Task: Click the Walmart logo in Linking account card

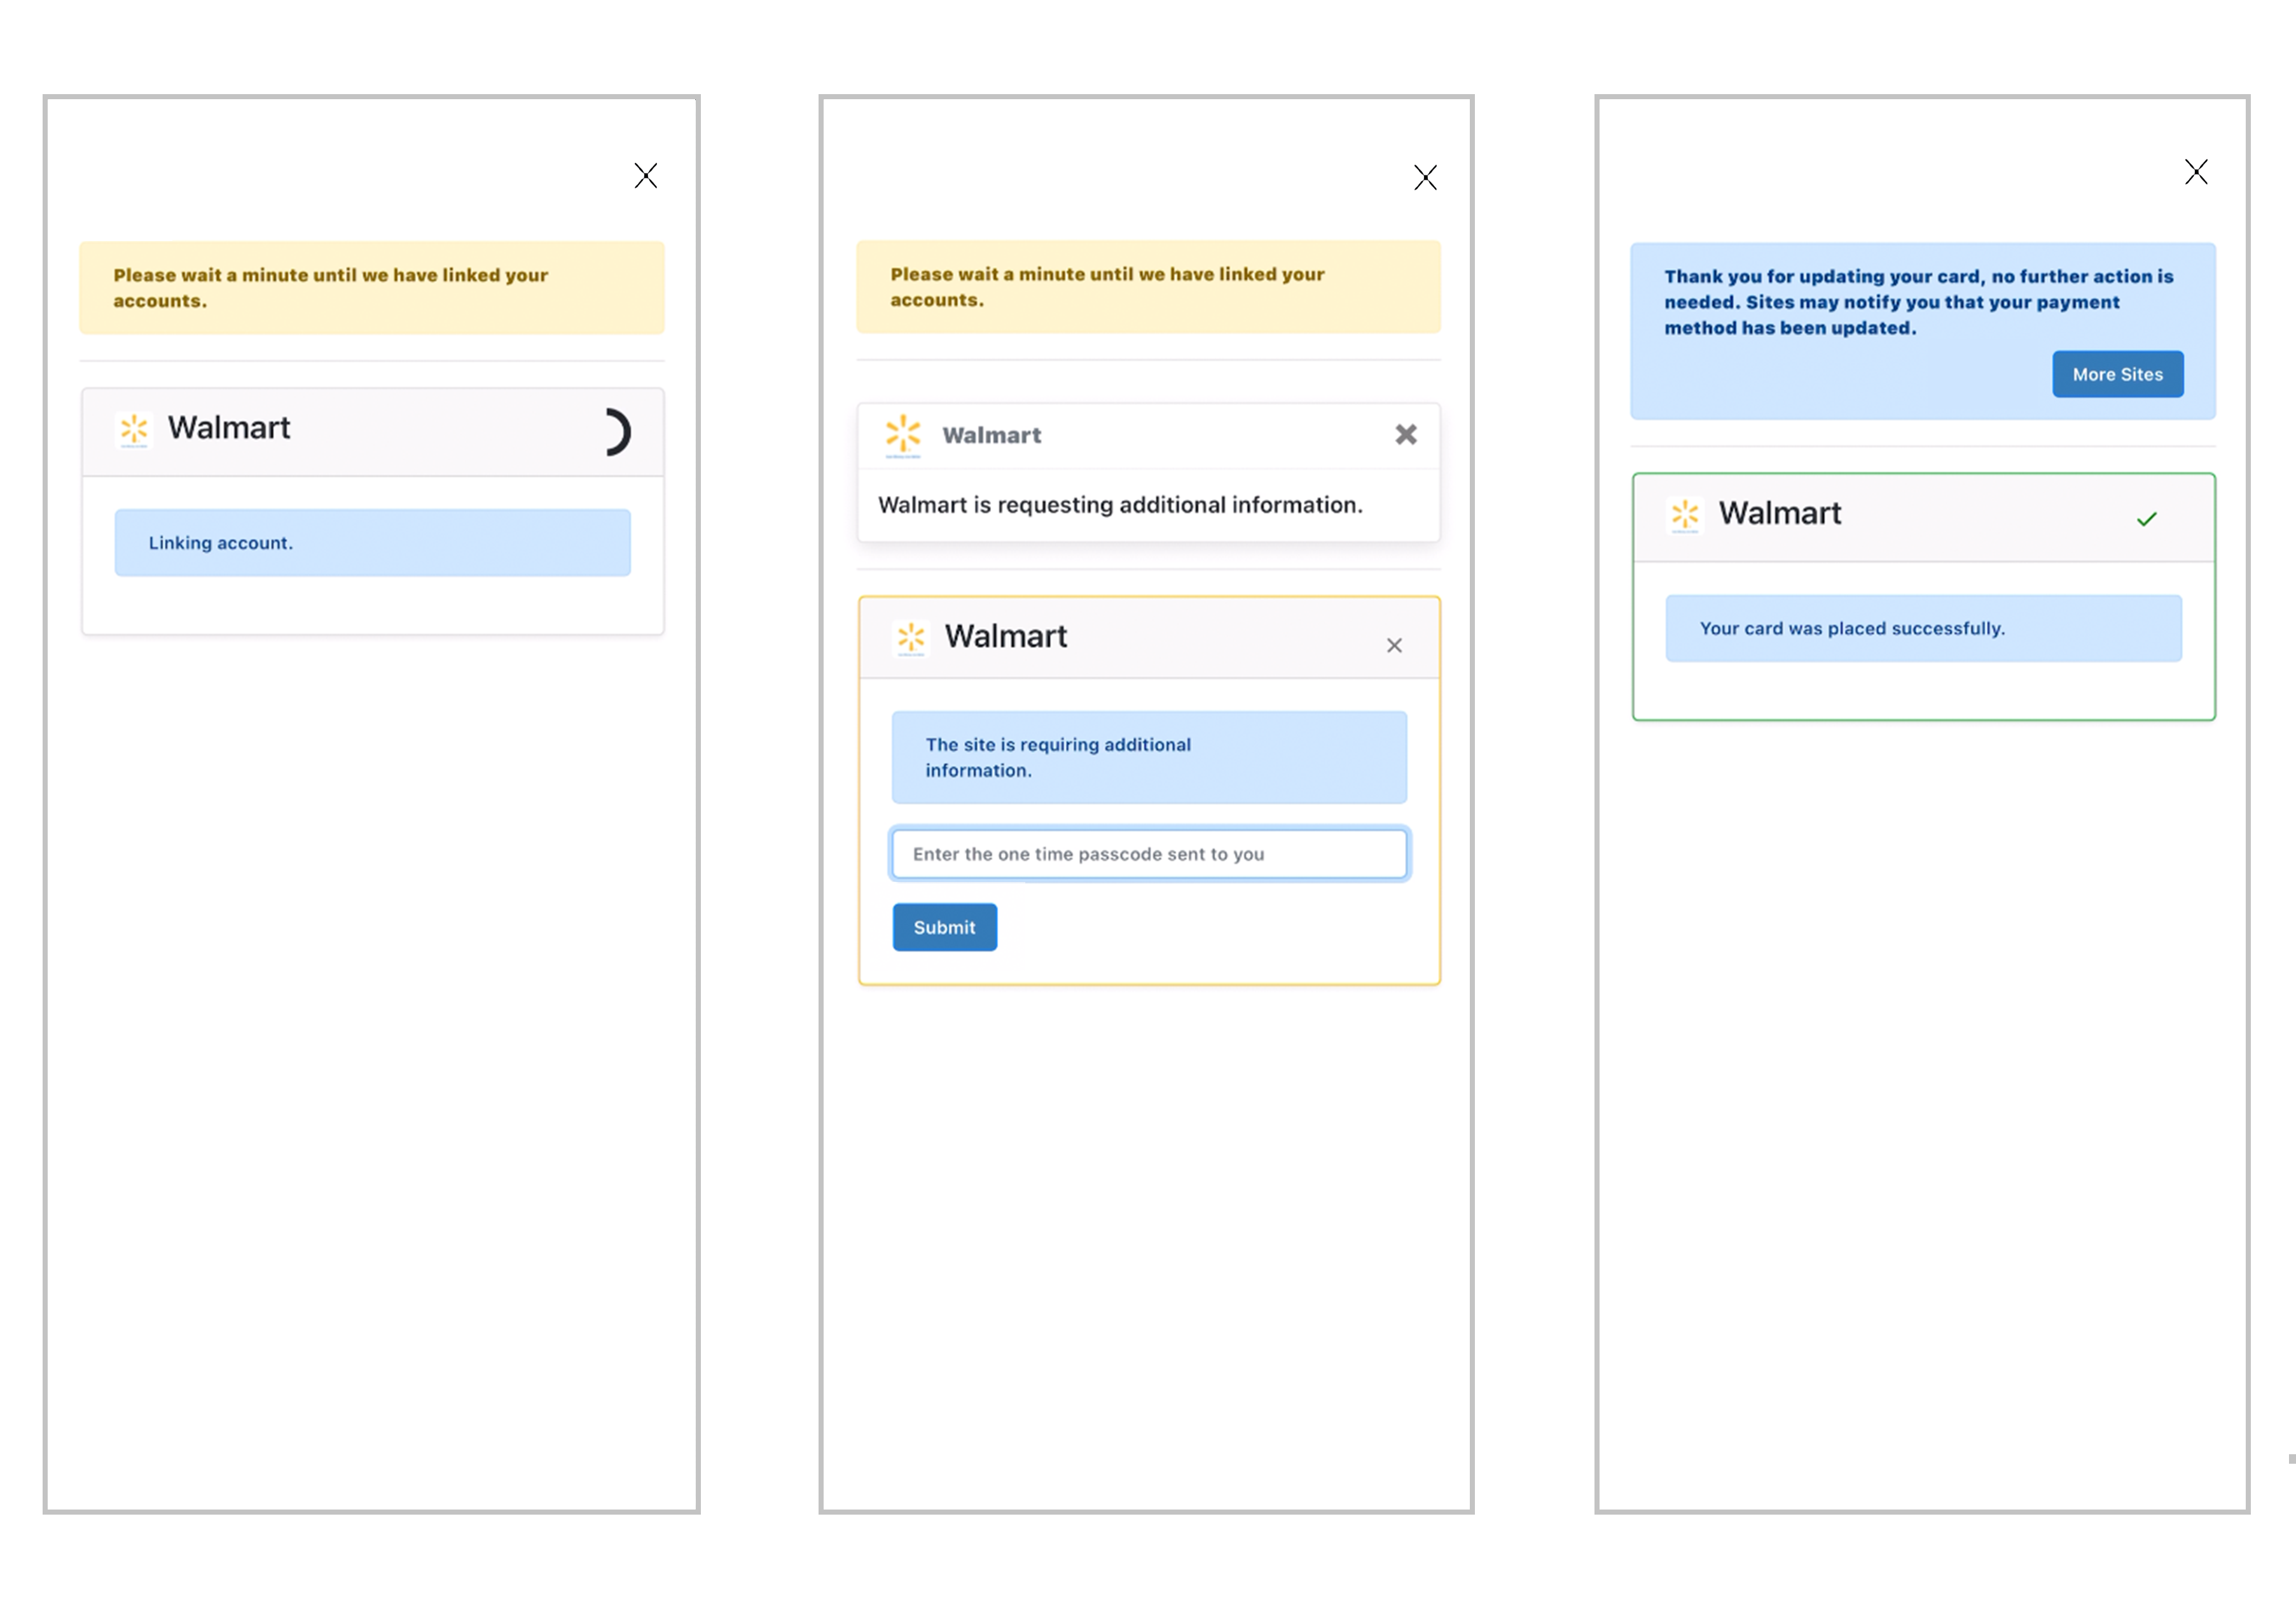Action: point(134,430)
